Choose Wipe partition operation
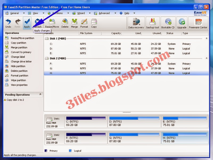The width and height of the screenshot is (213, 160). pos(15,80)
